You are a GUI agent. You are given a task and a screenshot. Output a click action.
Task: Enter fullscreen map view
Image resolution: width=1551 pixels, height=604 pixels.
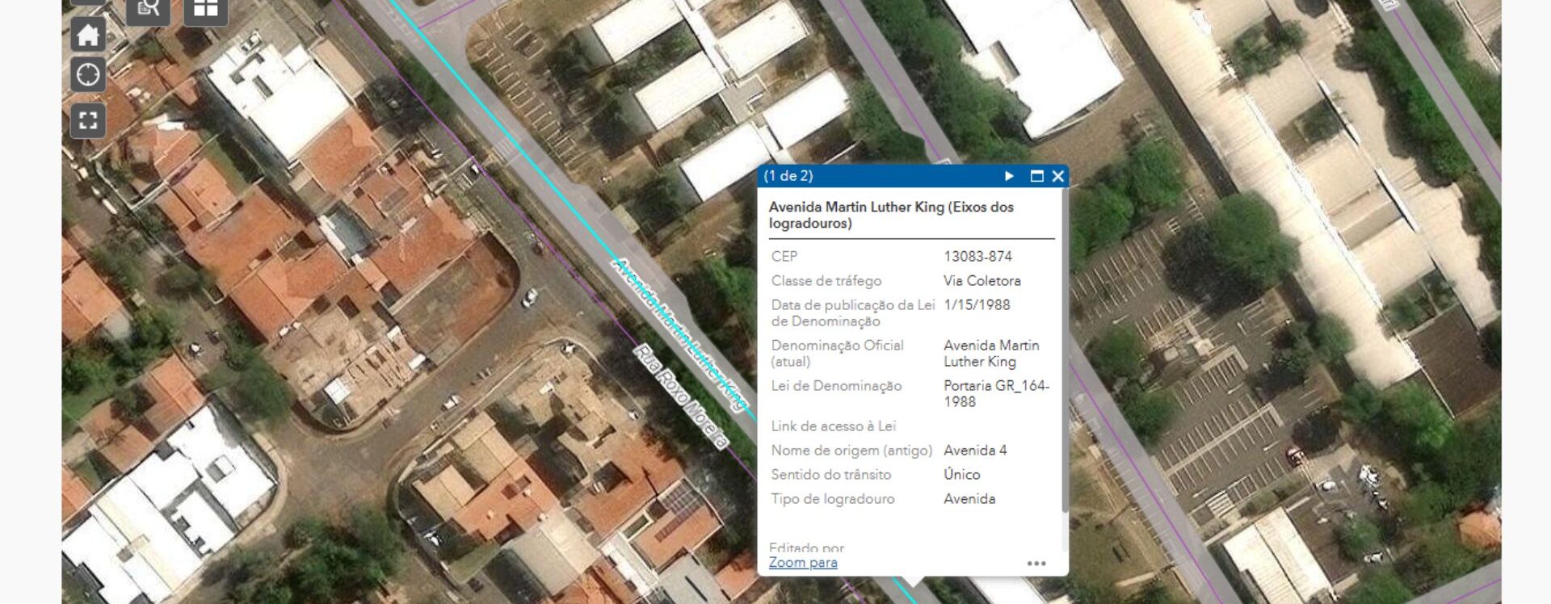coord(88,121)
